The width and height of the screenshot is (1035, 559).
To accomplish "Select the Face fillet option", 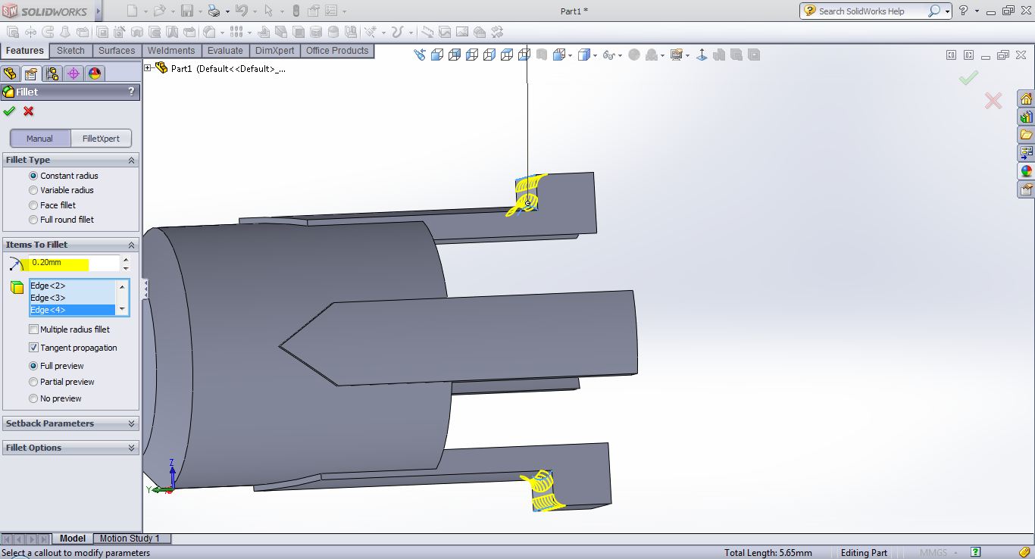I will tap(33, 205).
